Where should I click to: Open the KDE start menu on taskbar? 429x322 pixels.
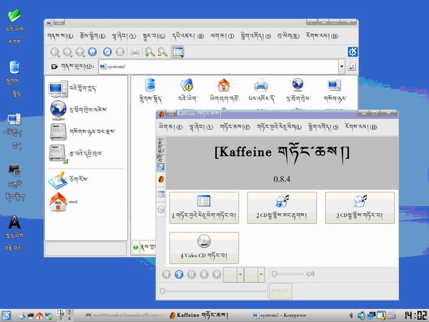[6, 315]
